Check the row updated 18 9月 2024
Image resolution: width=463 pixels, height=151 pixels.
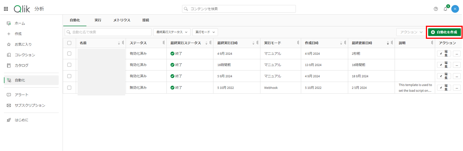coord(69,76)
